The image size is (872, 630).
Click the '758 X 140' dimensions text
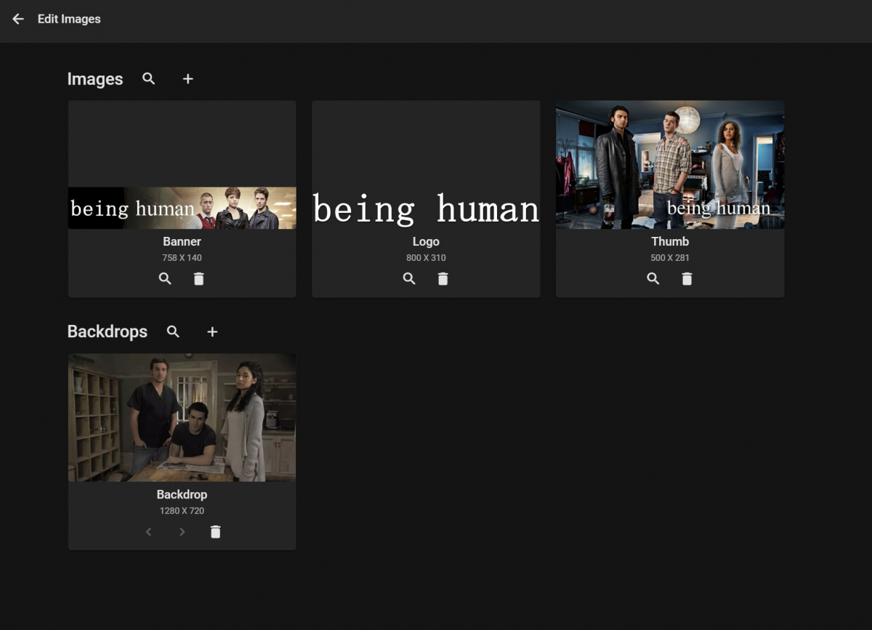point(182,258)
